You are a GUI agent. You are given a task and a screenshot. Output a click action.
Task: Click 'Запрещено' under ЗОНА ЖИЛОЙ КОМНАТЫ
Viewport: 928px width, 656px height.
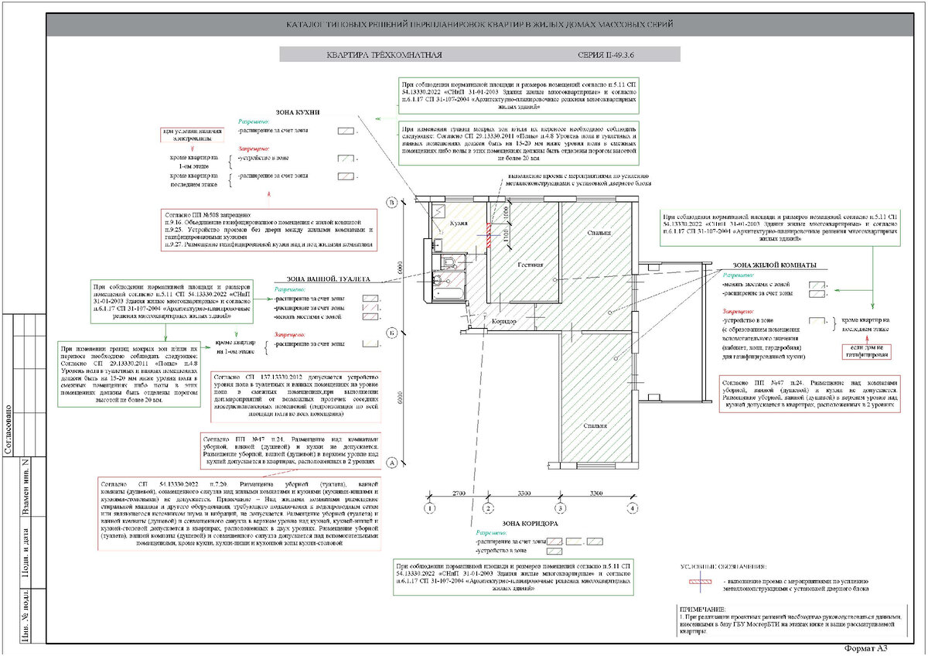coord(737,310)
